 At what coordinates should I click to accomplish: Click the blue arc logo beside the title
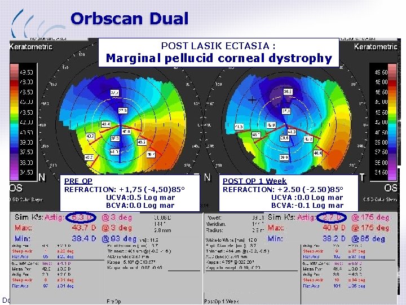click(x=37, y=24)
